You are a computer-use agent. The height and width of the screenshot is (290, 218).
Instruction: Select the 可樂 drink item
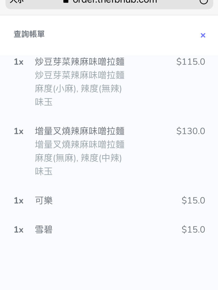click(x=44, y=201)
